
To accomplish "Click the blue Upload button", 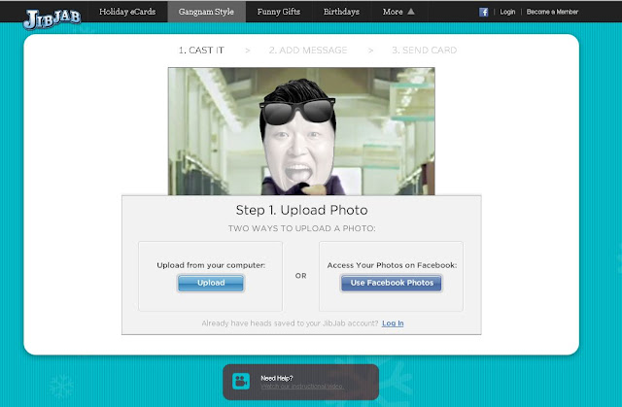I will pos(211,283).
